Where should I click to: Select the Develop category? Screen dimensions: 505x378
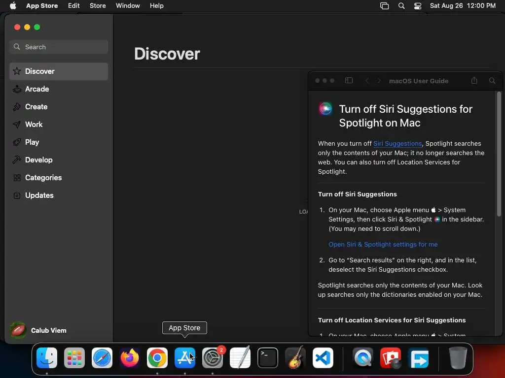click(x=59, y=160)
